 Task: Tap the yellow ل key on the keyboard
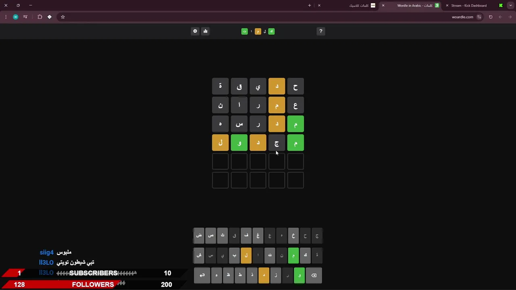[x=246, y=255]
